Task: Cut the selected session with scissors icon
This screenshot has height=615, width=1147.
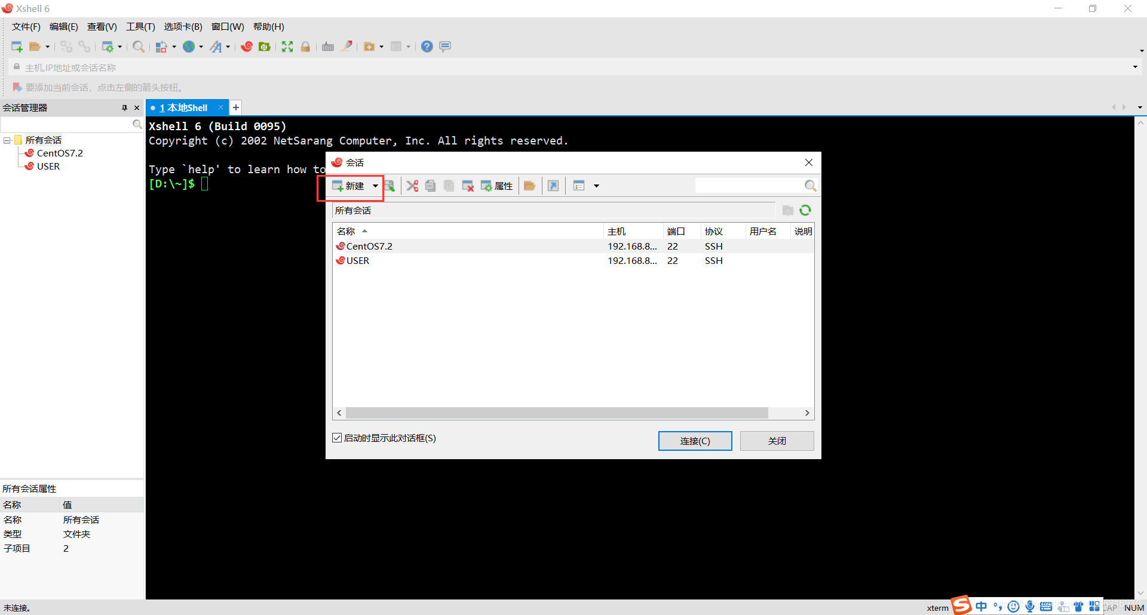Action: point(412,185)
